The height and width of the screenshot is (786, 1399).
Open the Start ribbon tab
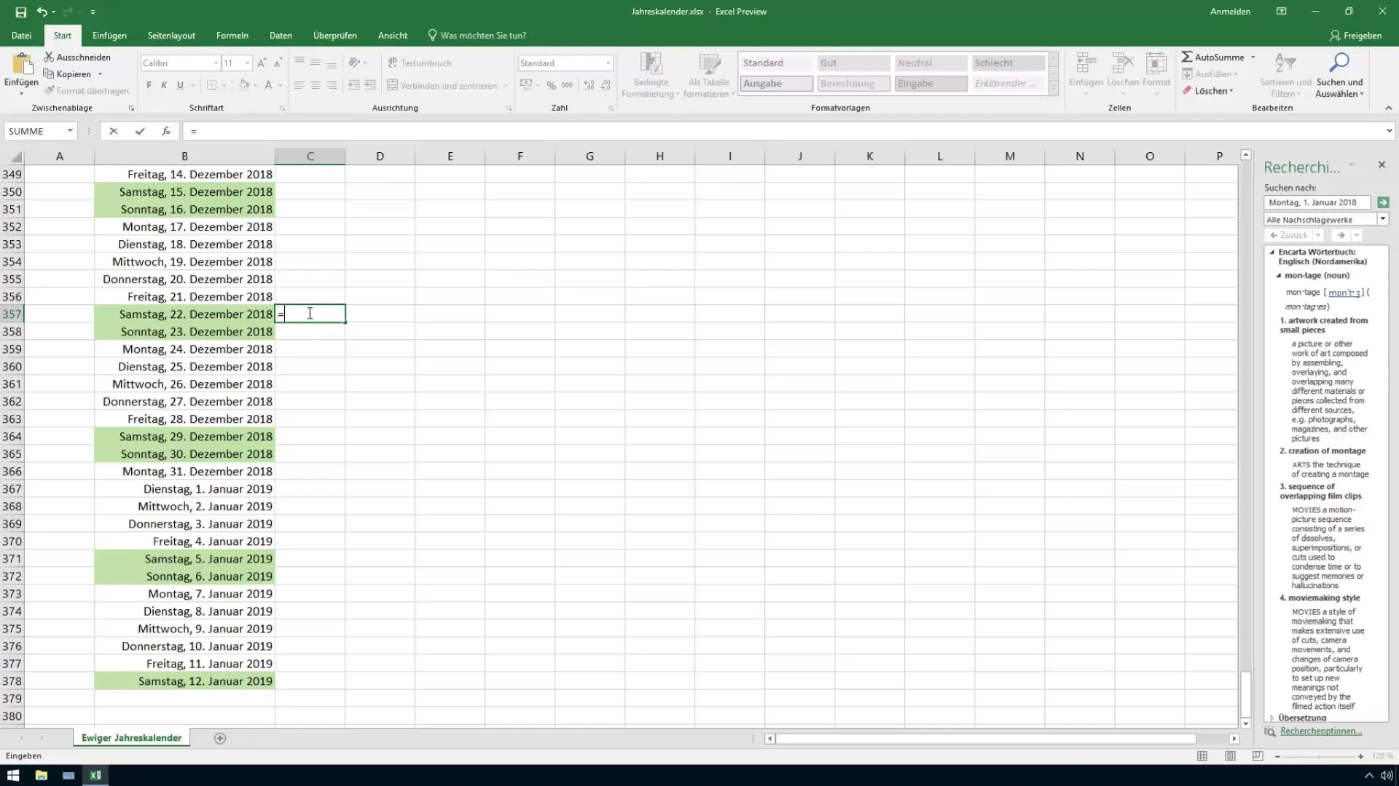coord(63,36)
